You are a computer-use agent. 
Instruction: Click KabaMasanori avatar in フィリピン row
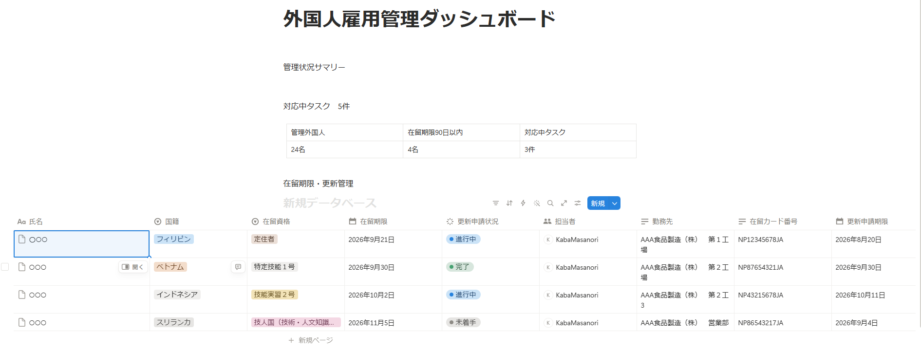point(548,240)
